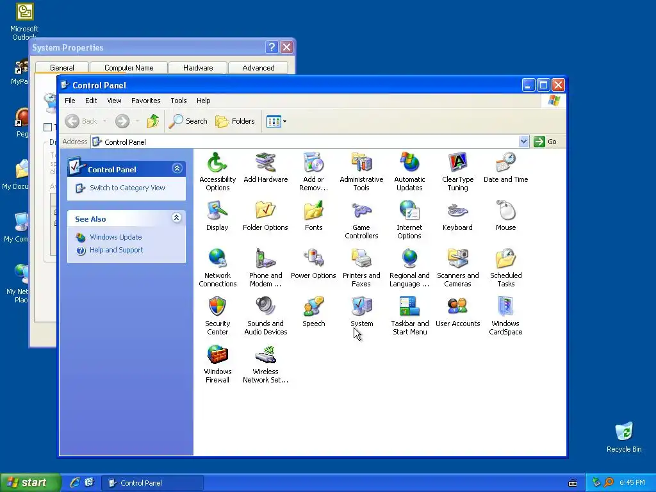Select Advanced tab in System Properties
Image resolution: width=656 pixels, height=492 pixels.
click(x=259, y=68)
